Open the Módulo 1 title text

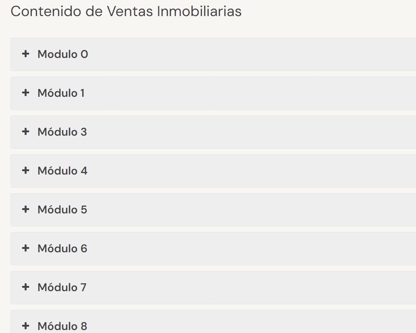[61, 93]
